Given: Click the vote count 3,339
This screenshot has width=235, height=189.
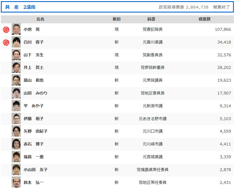Looking at the screenshot, I should coord(225,157).
